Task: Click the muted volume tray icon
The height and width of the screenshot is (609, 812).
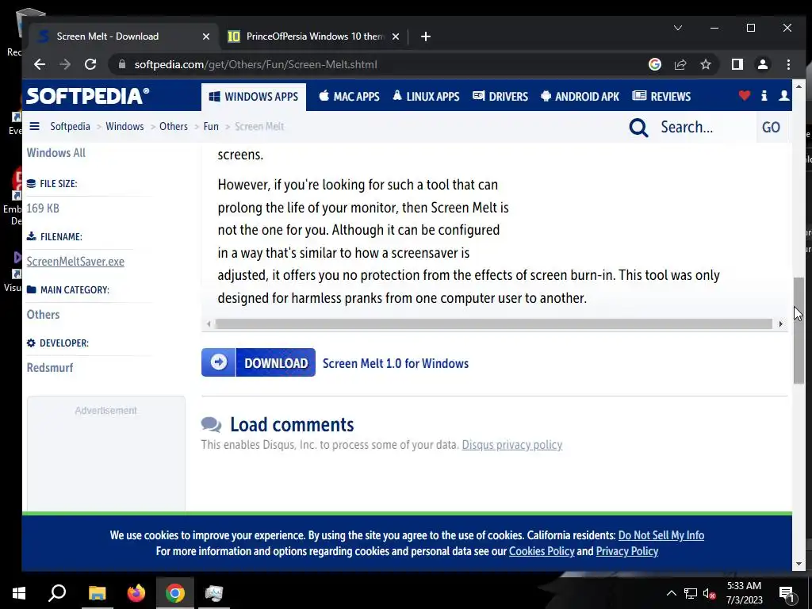Action: tap(709, 593)
